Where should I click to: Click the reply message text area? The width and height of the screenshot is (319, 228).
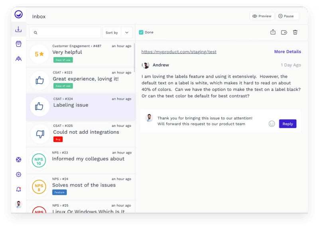(205, 121)
